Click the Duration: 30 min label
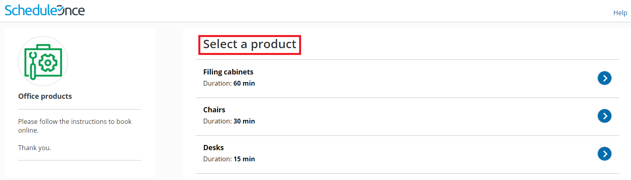Viewport: 631px width, 180px height. pyautogui.click(x=229, y=121)
